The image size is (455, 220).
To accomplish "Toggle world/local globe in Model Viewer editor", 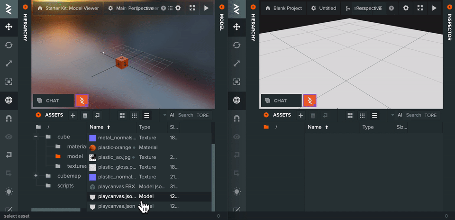I will click(9, 101).
